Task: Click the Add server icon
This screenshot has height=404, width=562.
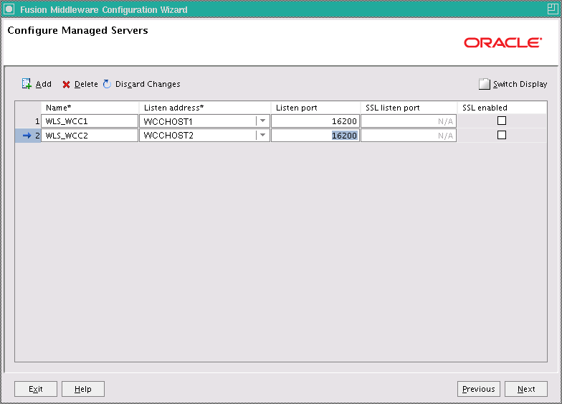Action: click(x=27, y=83)
